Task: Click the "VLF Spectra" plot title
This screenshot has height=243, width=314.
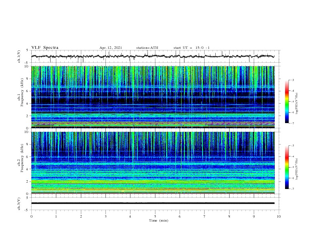Action: pyautogui.click(x=45, y=48)
